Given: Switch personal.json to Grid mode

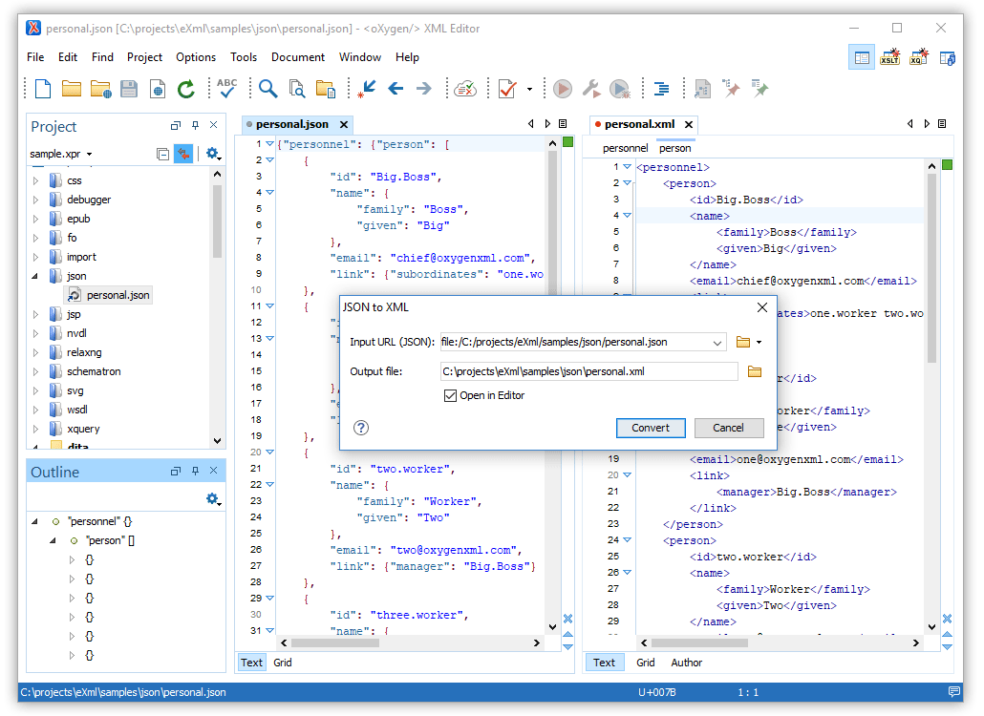Looking at the screenshot, I should point(283,663).
